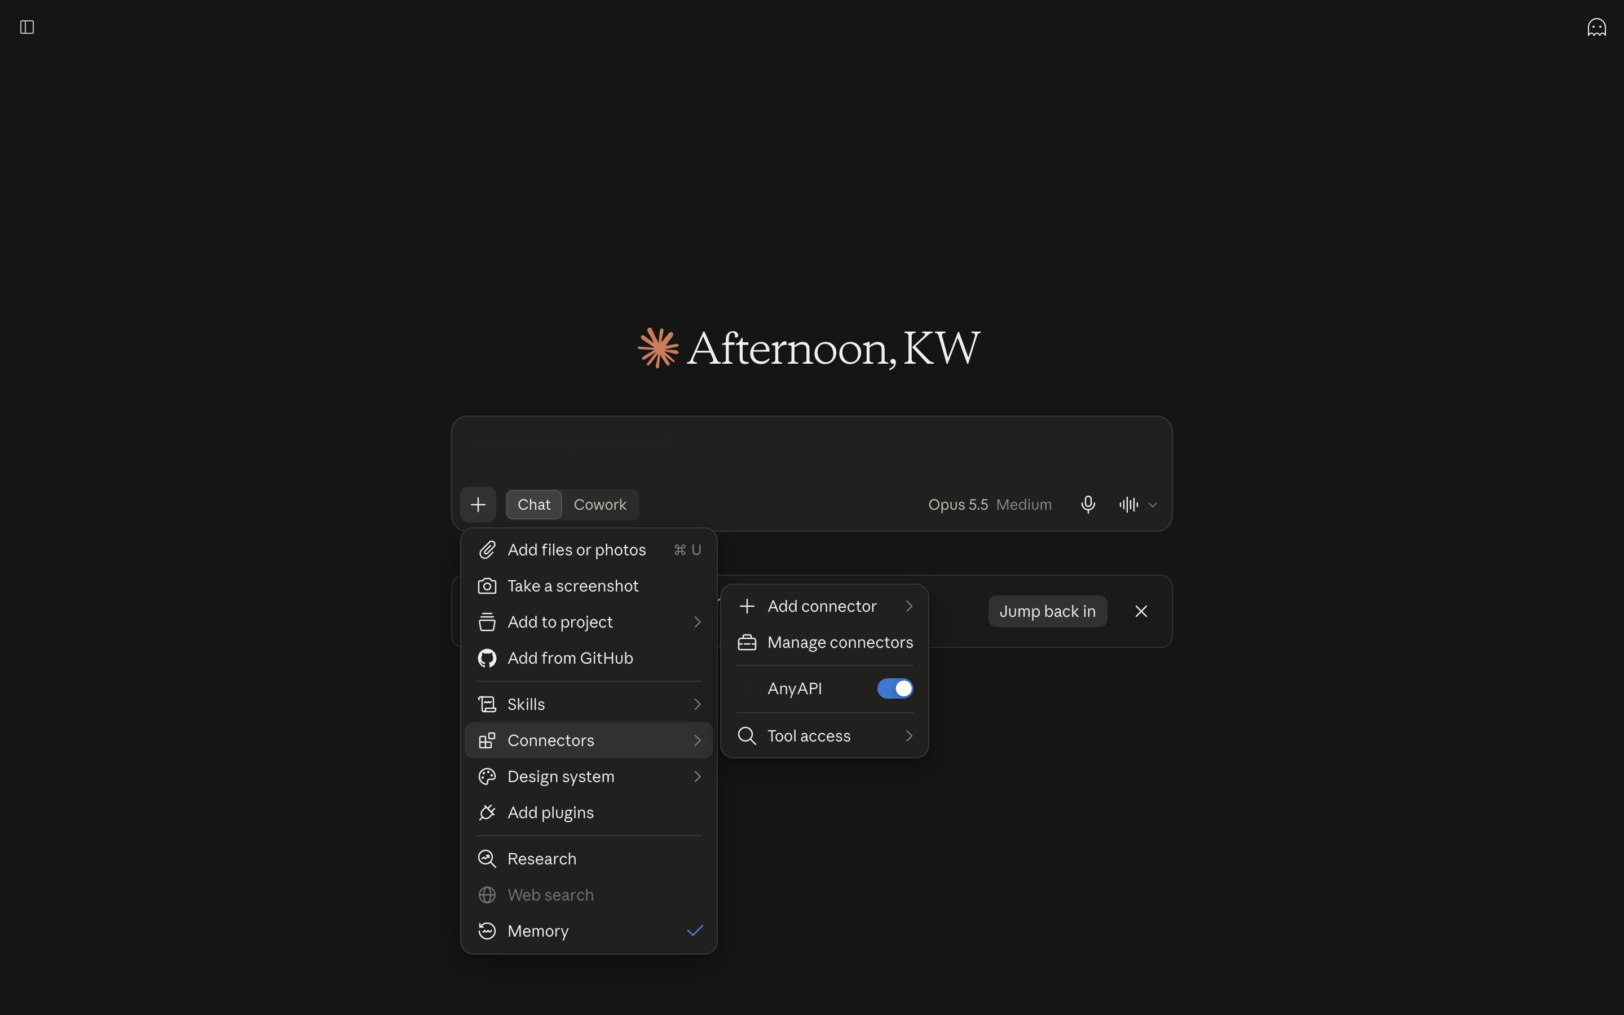Expand the Add to project submenu arrow
The image size is (1624, 1015).
697,623
